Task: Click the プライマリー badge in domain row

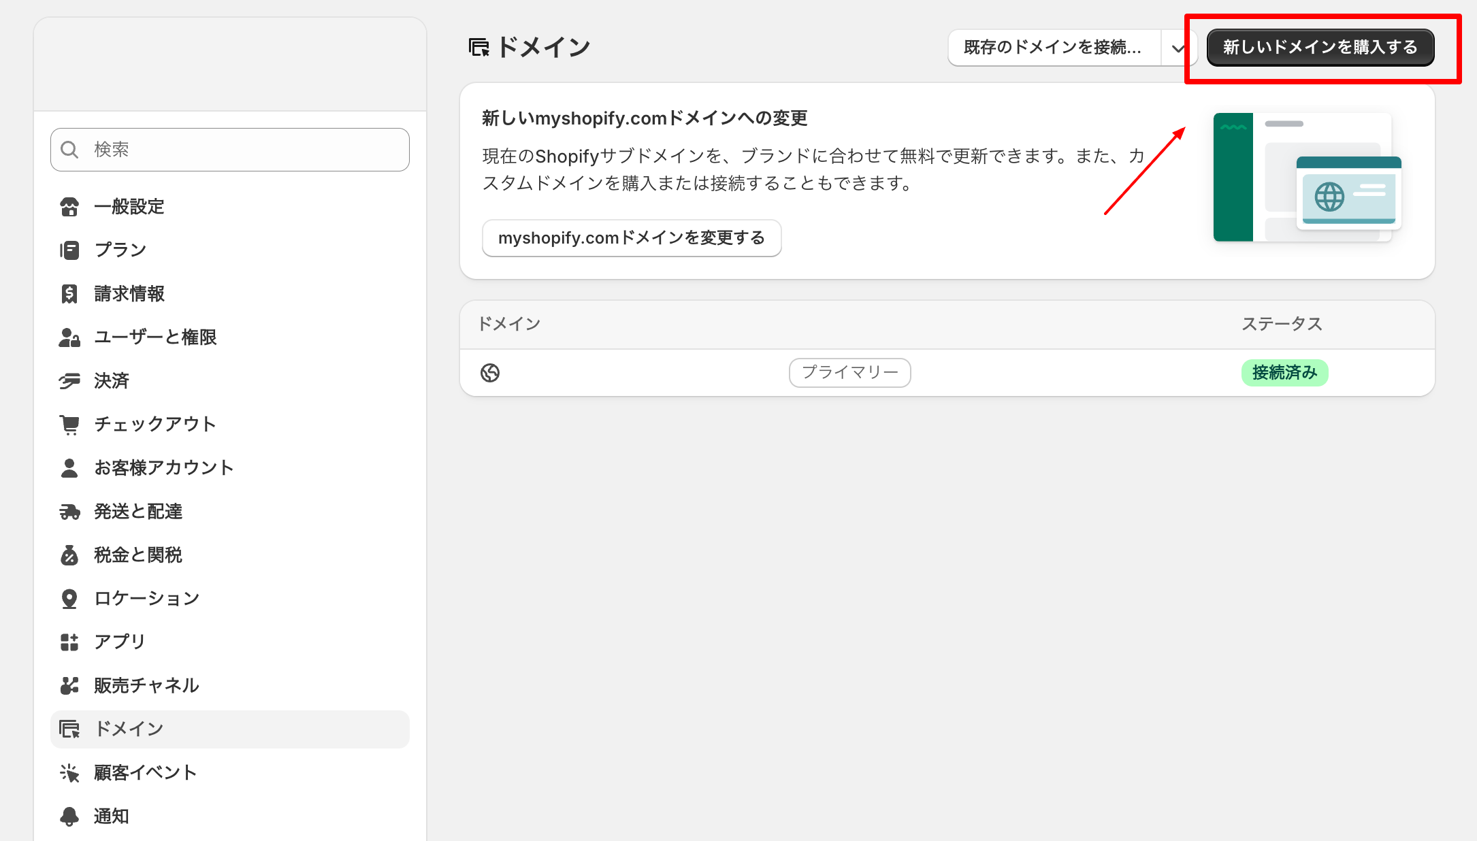Action: click(849, 373)
